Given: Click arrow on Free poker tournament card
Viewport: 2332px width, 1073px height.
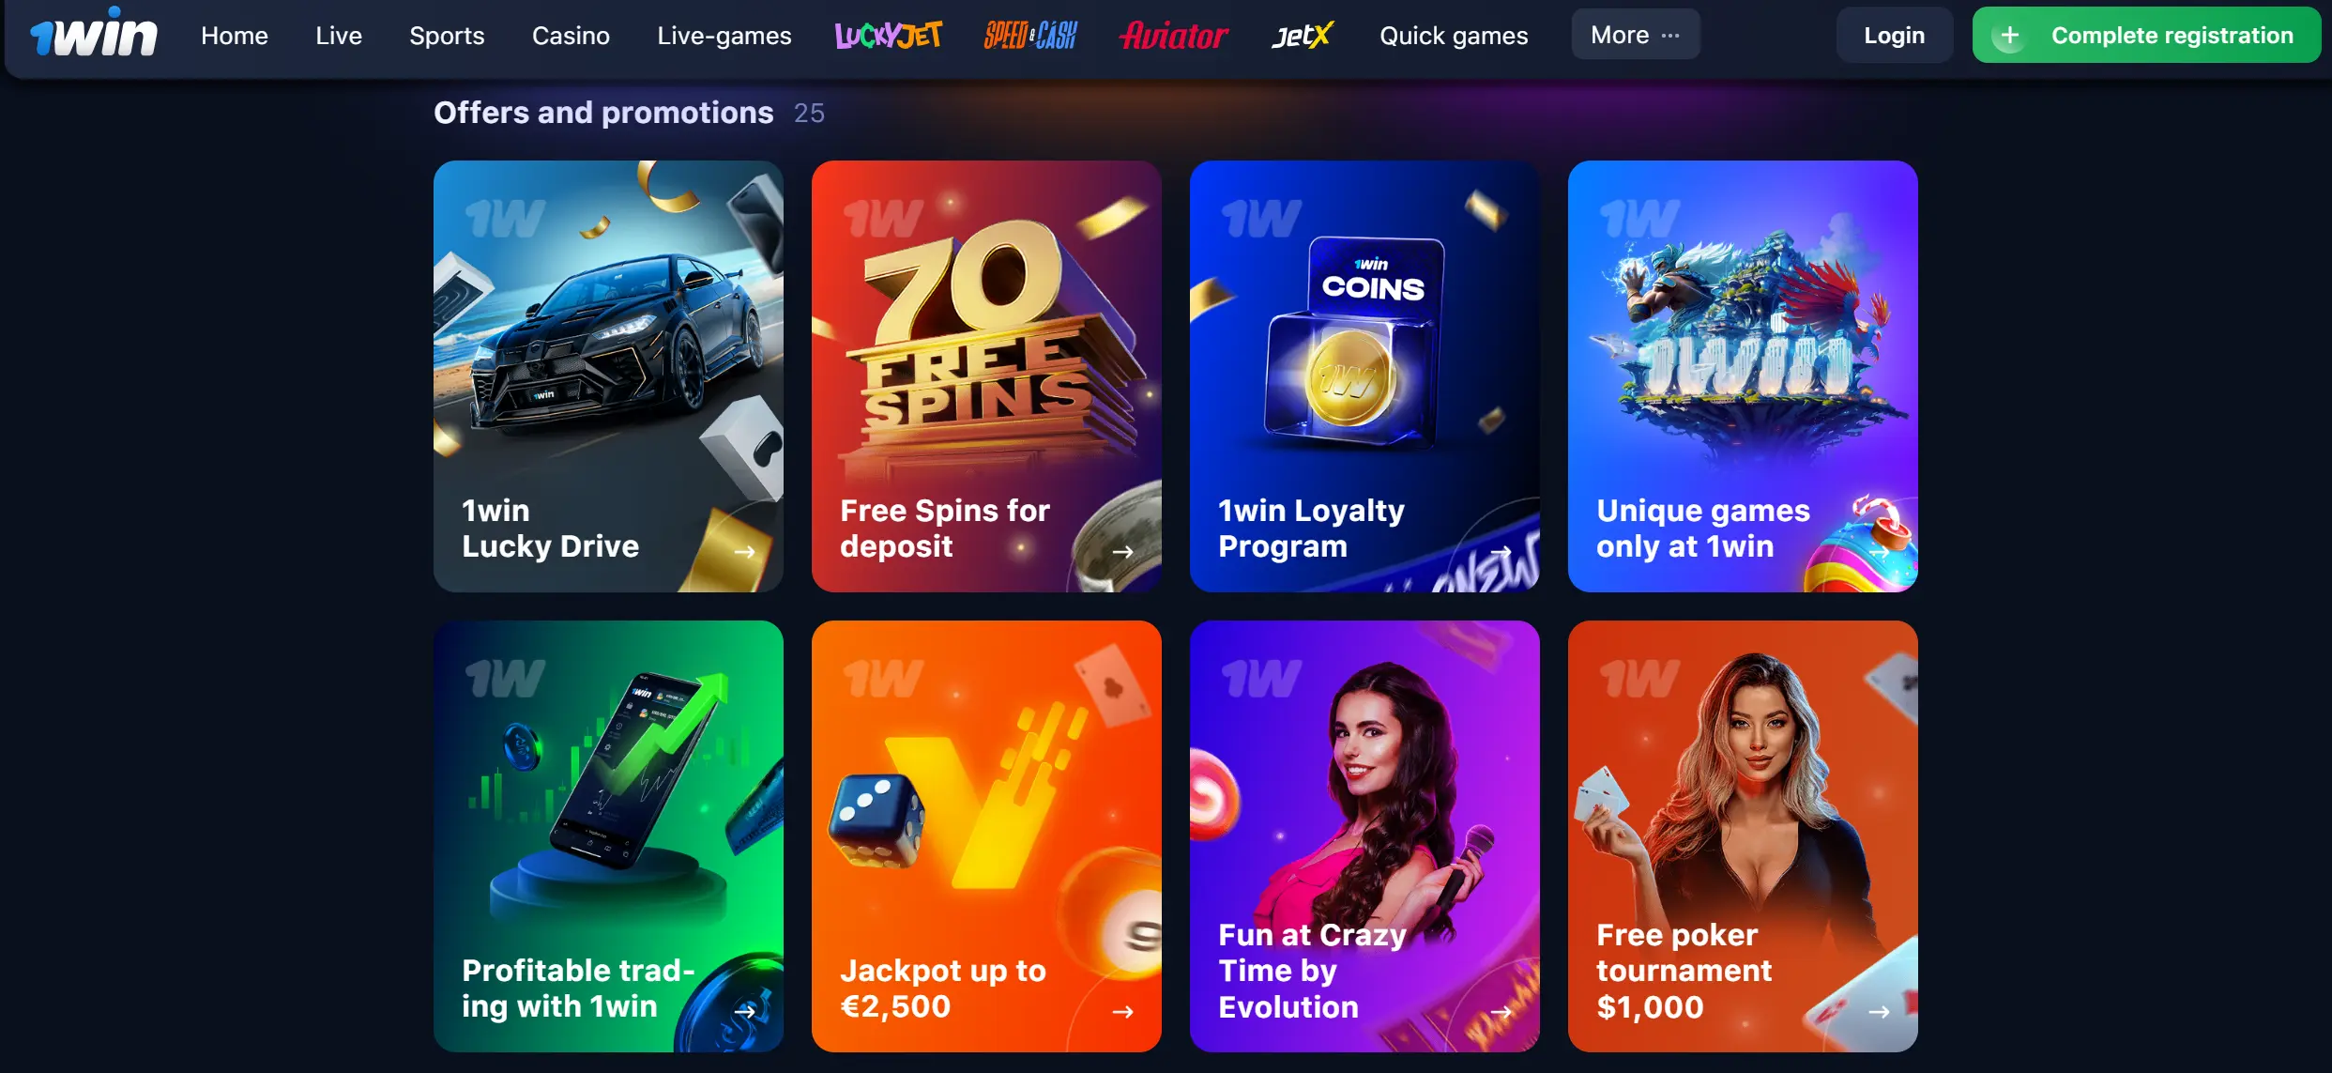Looking at the screenshot, I should (1879, 1012).
